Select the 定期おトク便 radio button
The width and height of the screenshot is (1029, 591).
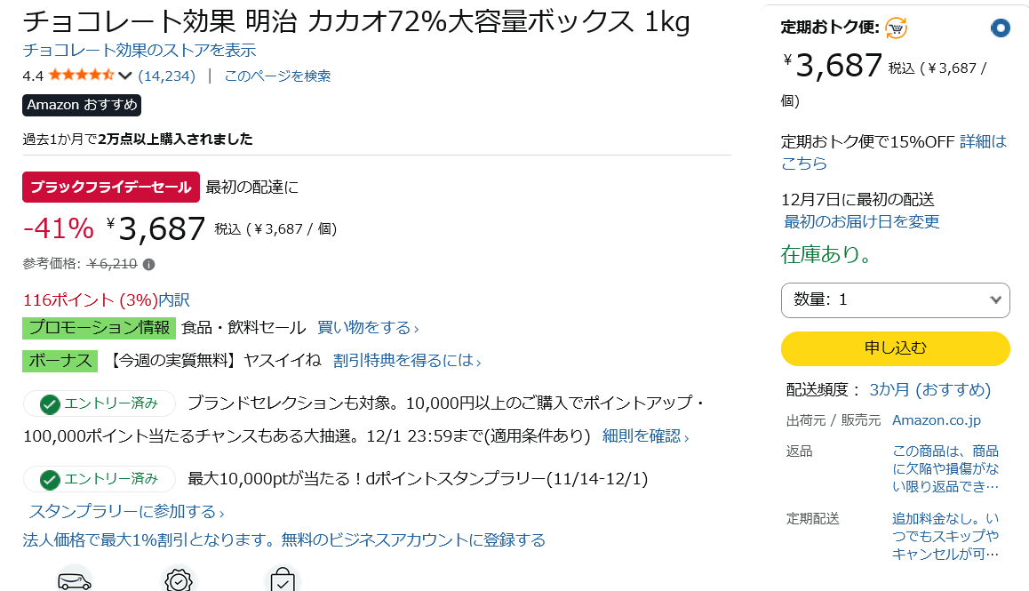pos(1001,28)
